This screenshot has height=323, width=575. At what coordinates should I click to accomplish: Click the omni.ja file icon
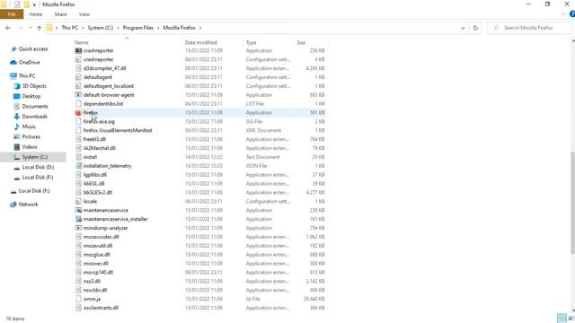click(78, 299)
